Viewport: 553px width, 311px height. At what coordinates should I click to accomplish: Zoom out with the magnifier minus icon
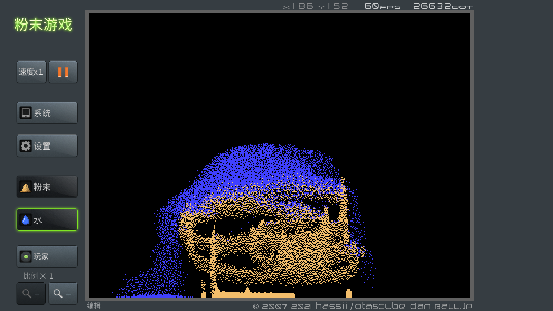(x=31, y=294)
